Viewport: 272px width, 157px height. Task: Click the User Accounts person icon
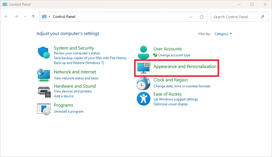coord(144,53)
